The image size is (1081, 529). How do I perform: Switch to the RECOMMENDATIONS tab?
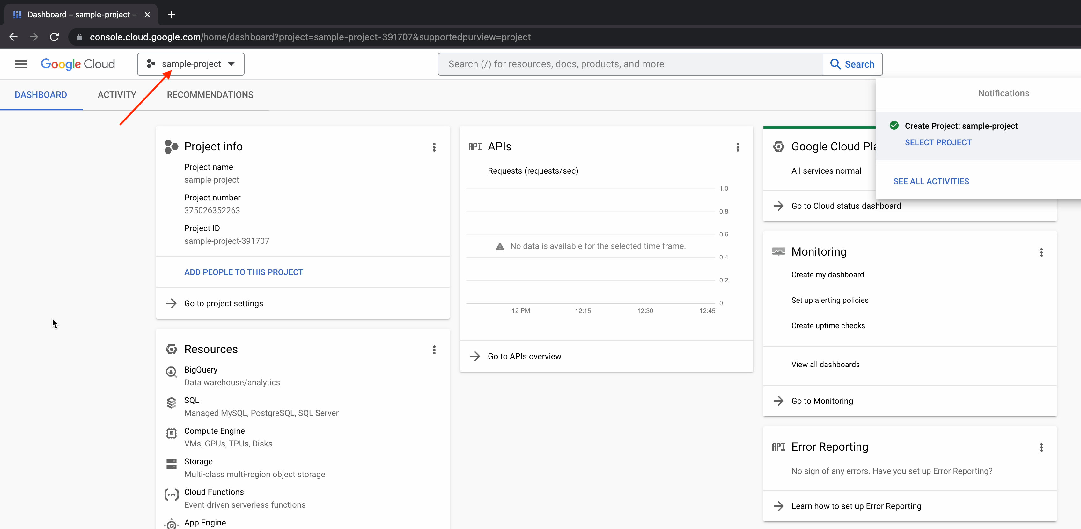click(210, 95)
